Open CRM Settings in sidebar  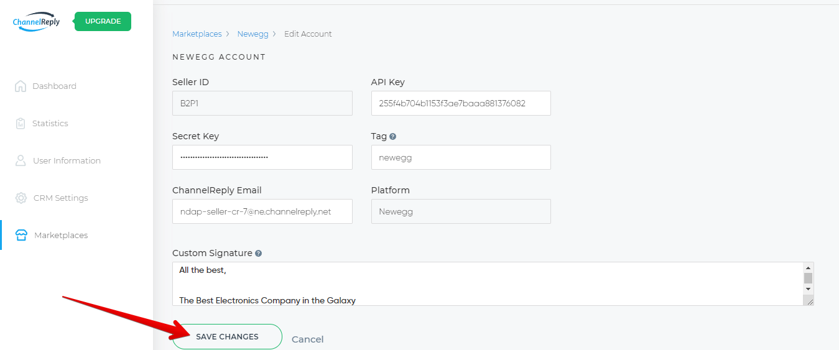(x=61, y=198)
